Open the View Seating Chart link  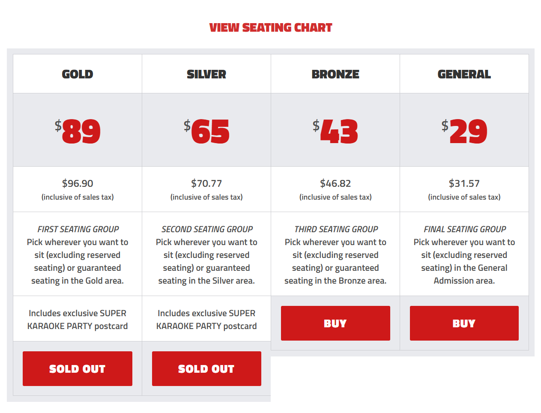tap(270, 27)
